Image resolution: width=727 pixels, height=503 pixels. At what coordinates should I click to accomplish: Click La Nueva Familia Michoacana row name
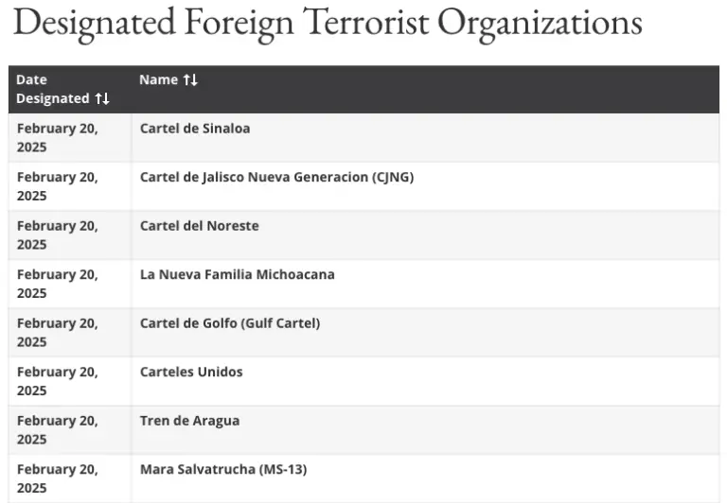237,274
